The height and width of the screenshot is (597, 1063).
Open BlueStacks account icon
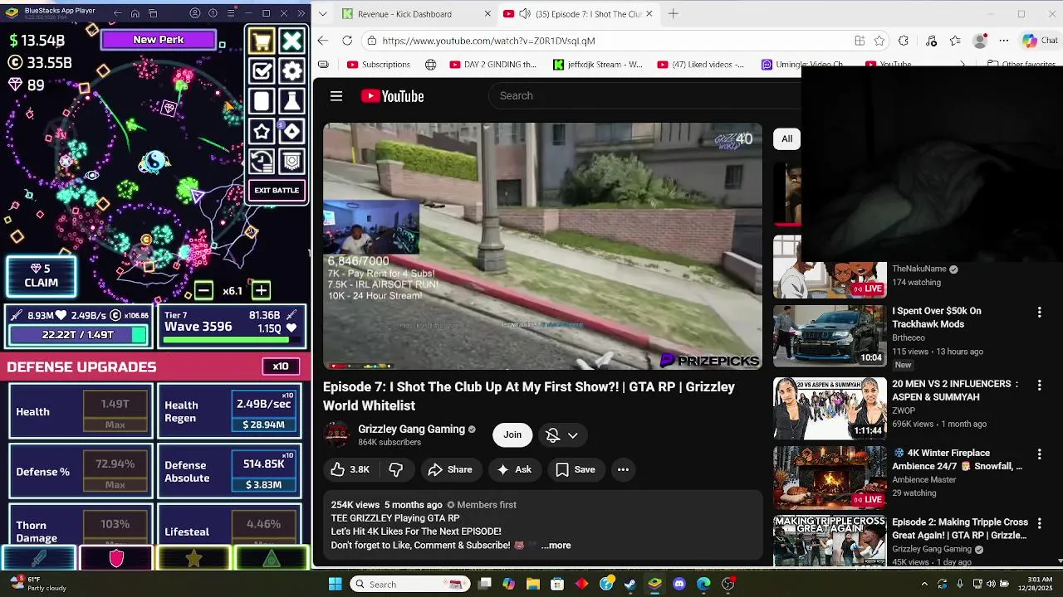(195, 13)
